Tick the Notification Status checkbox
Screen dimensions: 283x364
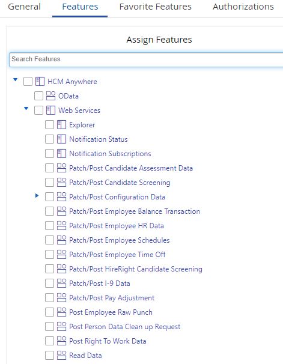[49, 139]
